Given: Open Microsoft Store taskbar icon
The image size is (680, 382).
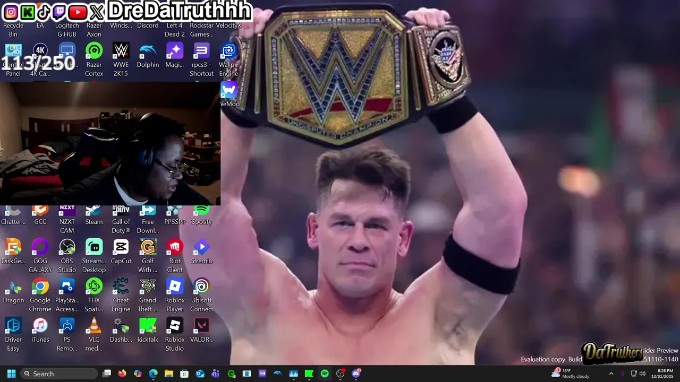Looking at the screenshot, I should 184,374.
